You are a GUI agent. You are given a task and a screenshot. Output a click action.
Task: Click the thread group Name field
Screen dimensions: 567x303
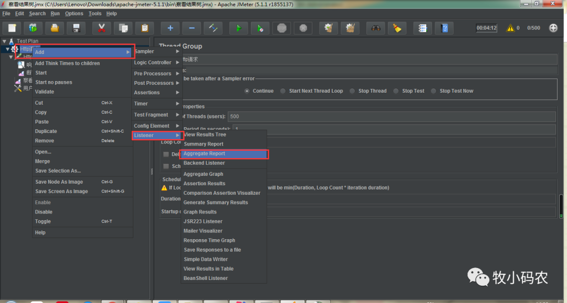pyautogui.click(x=369, y=60)
